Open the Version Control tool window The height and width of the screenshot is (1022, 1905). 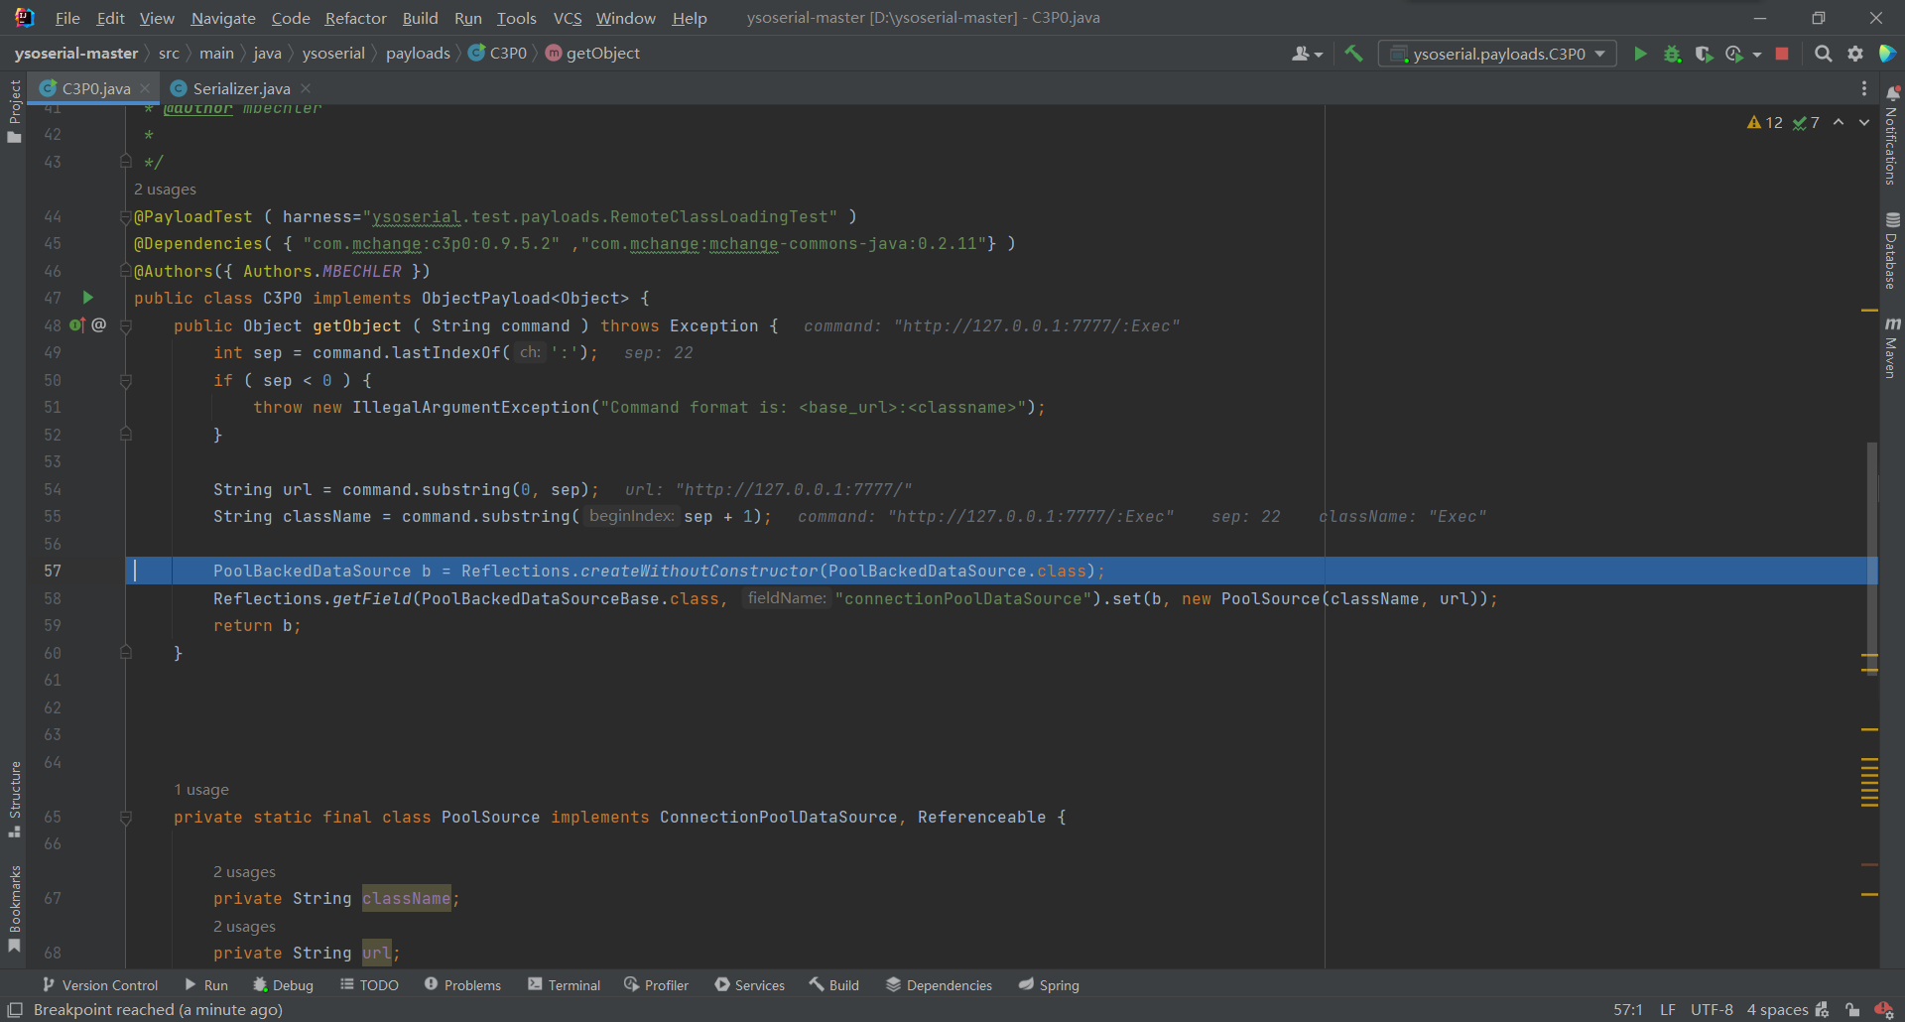pyautogui.click(x=100, y=984)
